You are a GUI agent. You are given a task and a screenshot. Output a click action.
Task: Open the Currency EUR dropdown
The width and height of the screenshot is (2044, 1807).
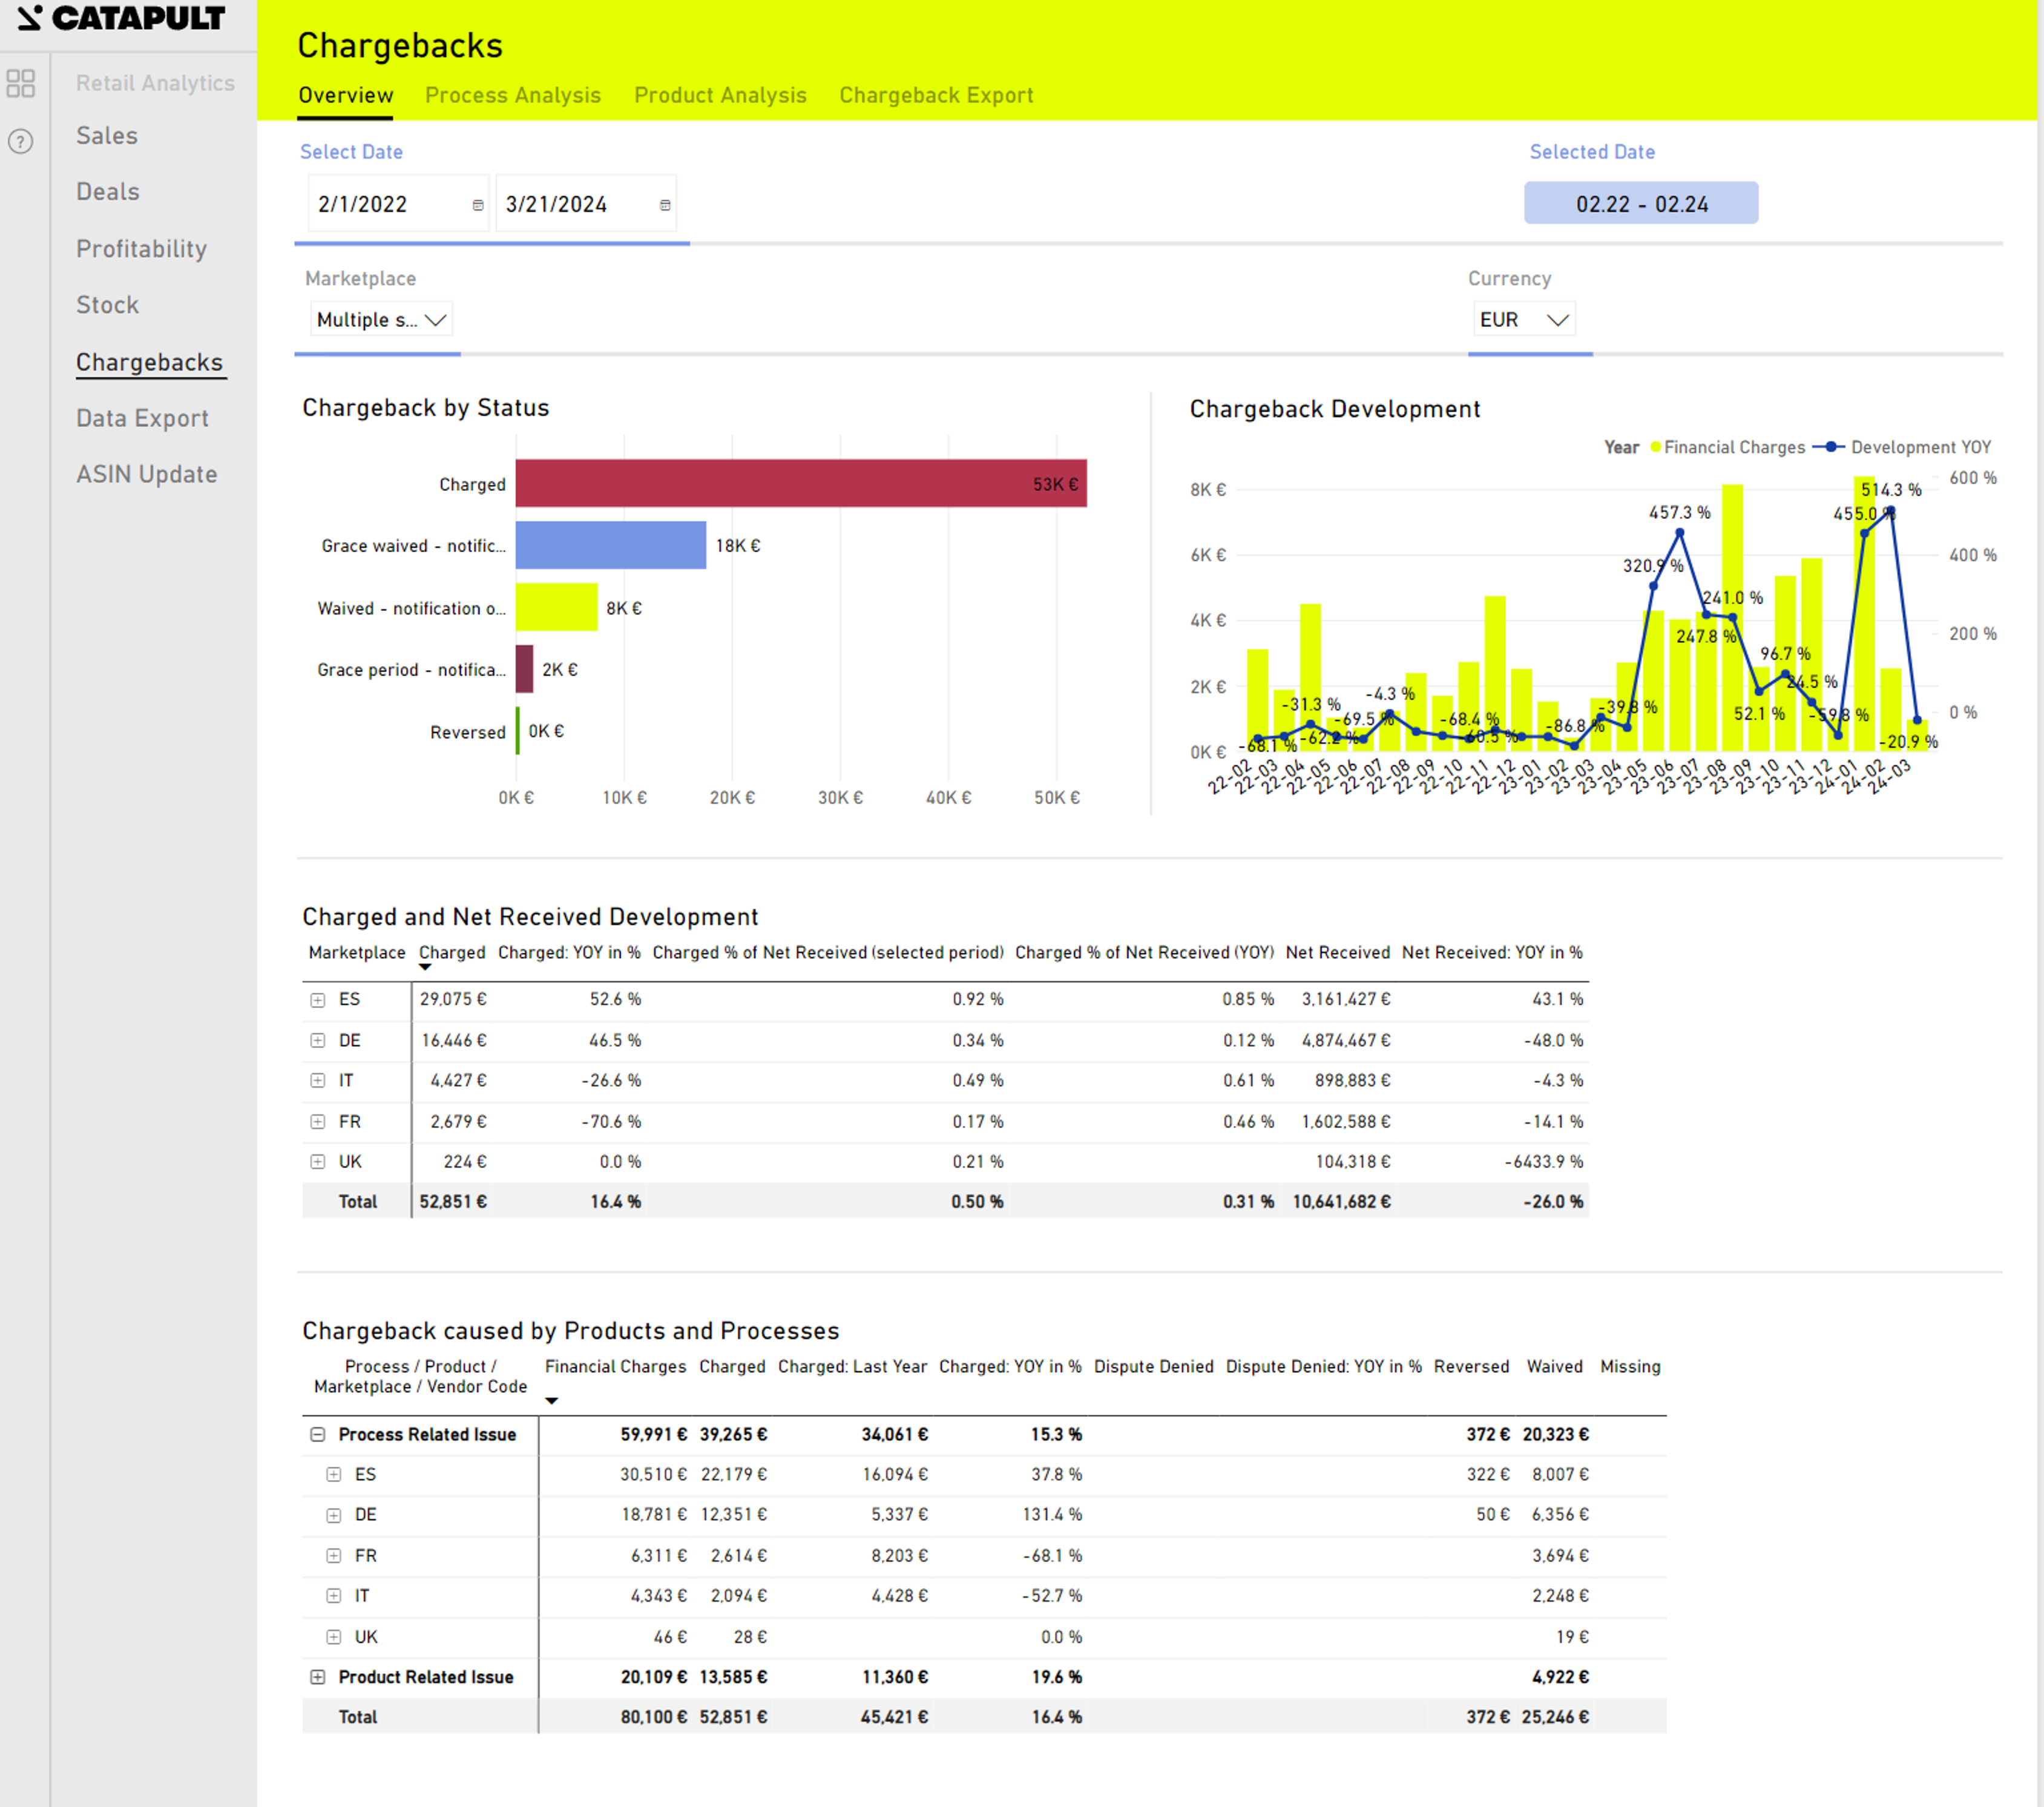(1523, 320)
